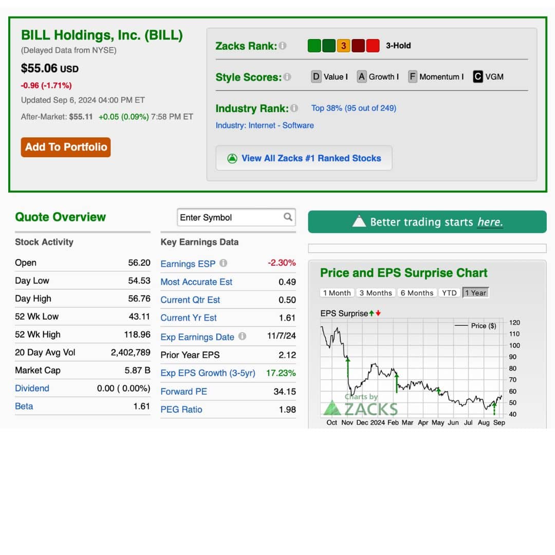This screenshot has height=555, width=555.
Task: Click the expected earnings date 11/7/24
Action: (x=282, y=336)
